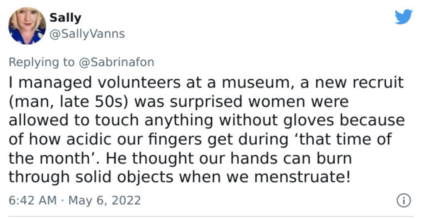Click the words 'solid objects' in last line
Viewport: 424px width, 219px height.
click(124, 177)
